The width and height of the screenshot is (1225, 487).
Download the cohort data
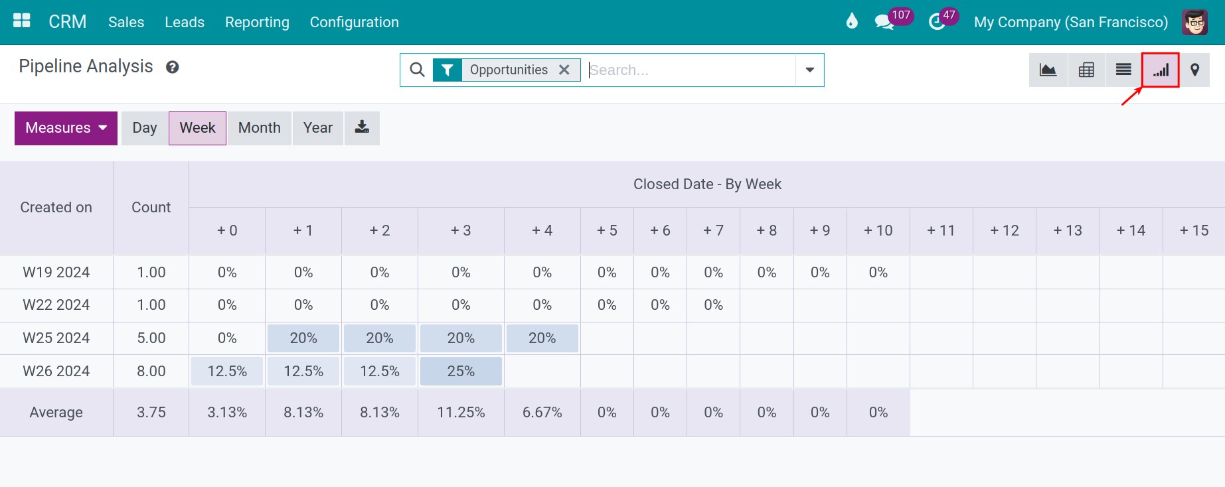[362, 128]
